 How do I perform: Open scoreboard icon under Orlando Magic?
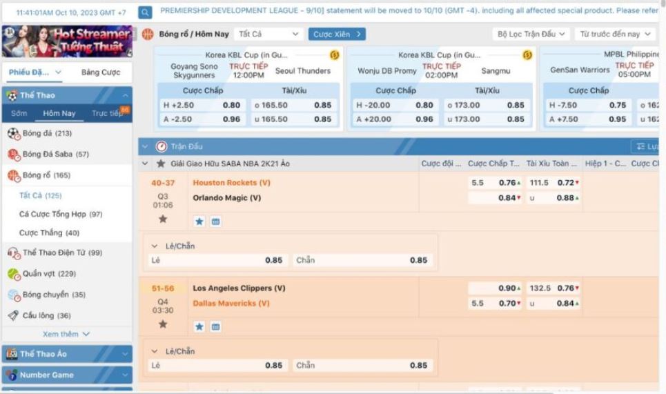(x=216, y=221)
